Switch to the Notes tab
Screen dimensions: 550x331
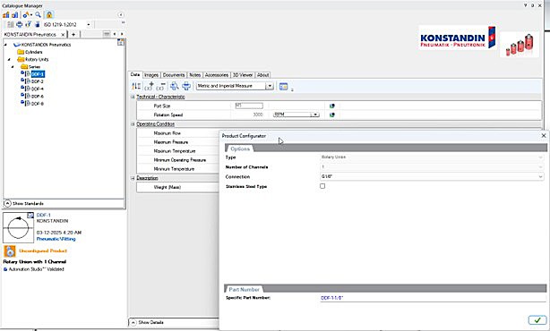click(194, 75)
